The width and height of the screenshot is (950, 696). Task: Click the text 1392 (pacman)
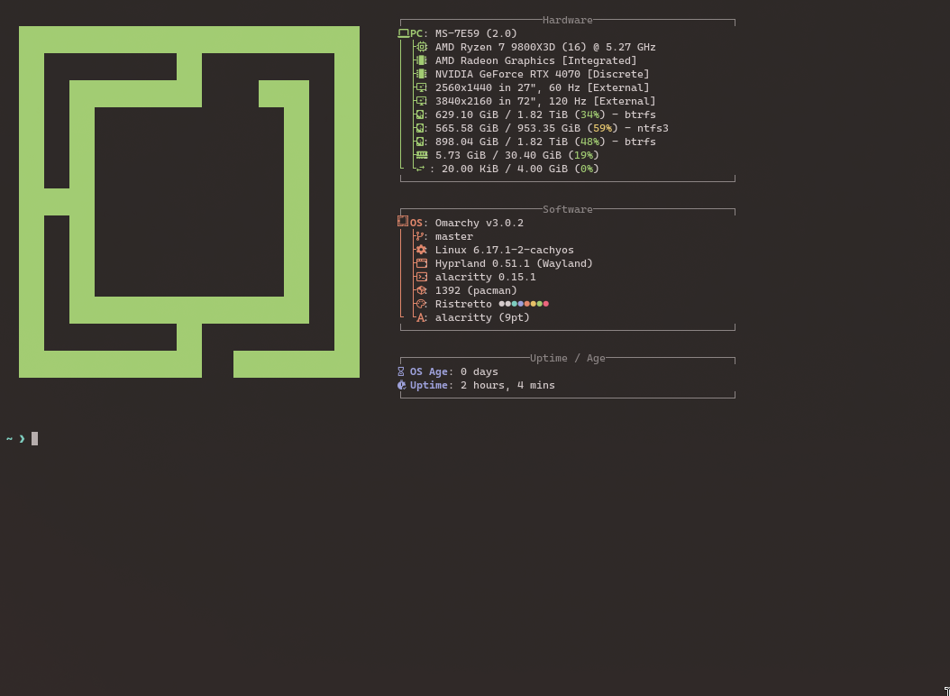tap(476, 290)
